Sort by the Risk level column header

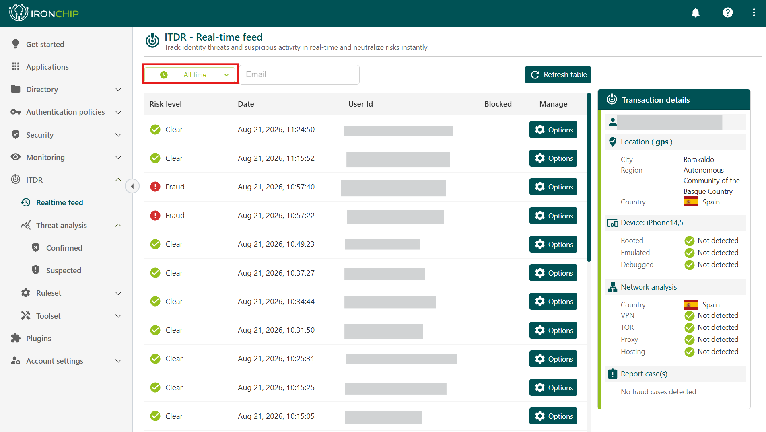pos(165,104)
